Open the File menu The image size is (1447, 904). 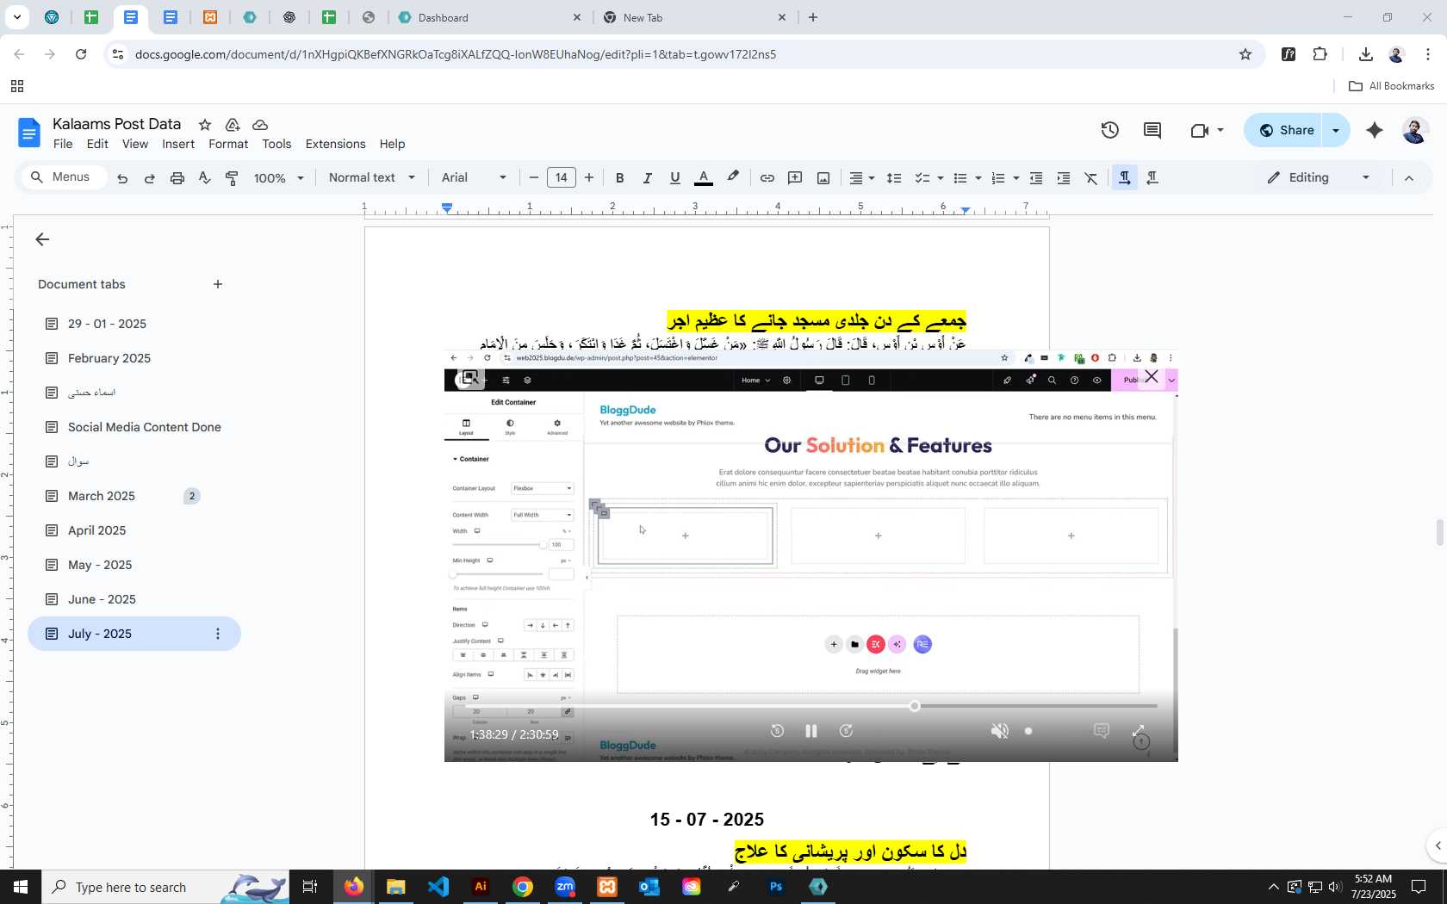pos(63,144)
